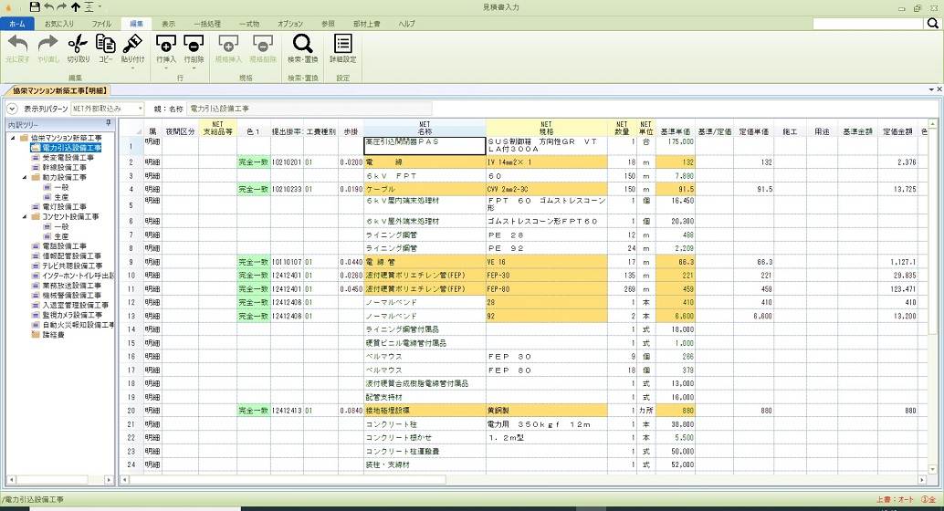Open the 表示 ribbon tab
944x511 pixels.
pyautogui.click(x=168, y=24)
